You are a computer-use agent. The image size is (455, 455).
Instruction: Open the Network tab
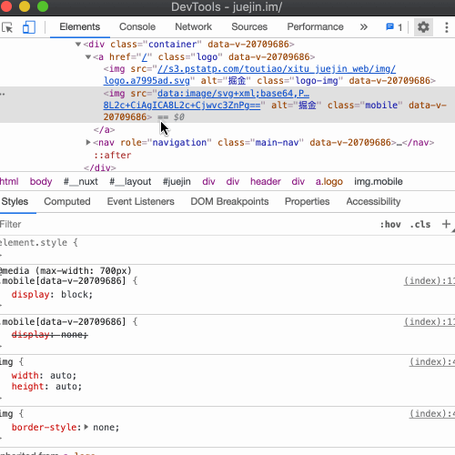[193, 26]
